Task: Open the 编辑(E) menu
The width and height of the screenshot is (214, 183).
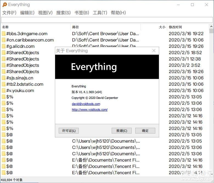Action: [x=27, y=13]
